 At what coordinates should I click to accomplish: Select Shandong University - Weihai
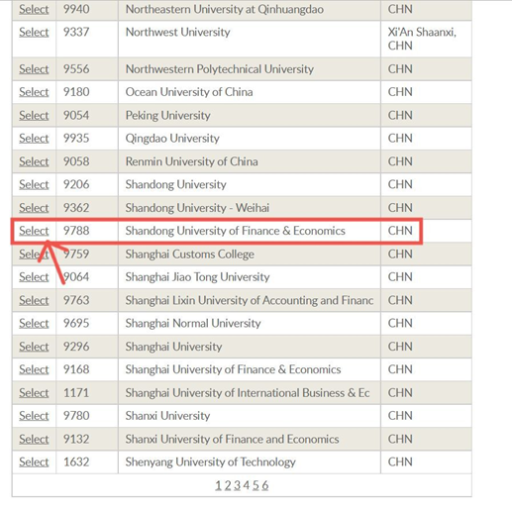tap(34, 208)
